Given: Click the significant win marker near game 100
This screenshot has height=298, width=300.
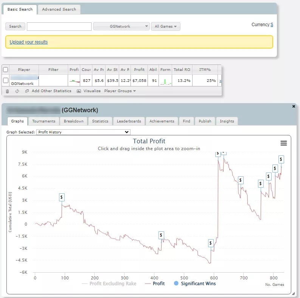Looking at the screenshot, I should (62, 197).
